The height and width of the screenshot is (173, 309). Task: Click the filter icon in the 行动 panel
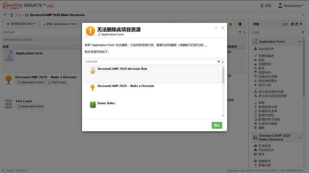(x=303, y=32)
